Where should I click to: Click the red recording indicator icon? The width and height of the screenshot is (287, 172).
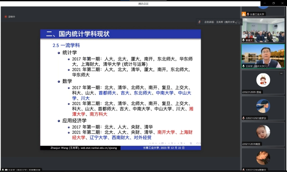[x=6, y=17]
